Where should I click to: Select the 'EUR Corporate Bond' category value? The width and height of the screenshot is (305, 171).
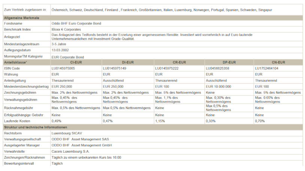(68, 57)
